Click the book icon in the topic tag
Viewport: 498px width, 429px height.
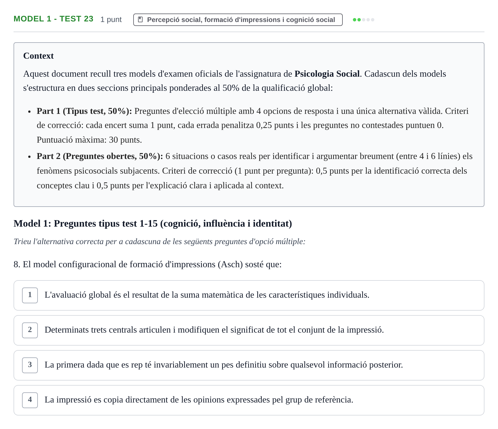[x=140, y=20]
